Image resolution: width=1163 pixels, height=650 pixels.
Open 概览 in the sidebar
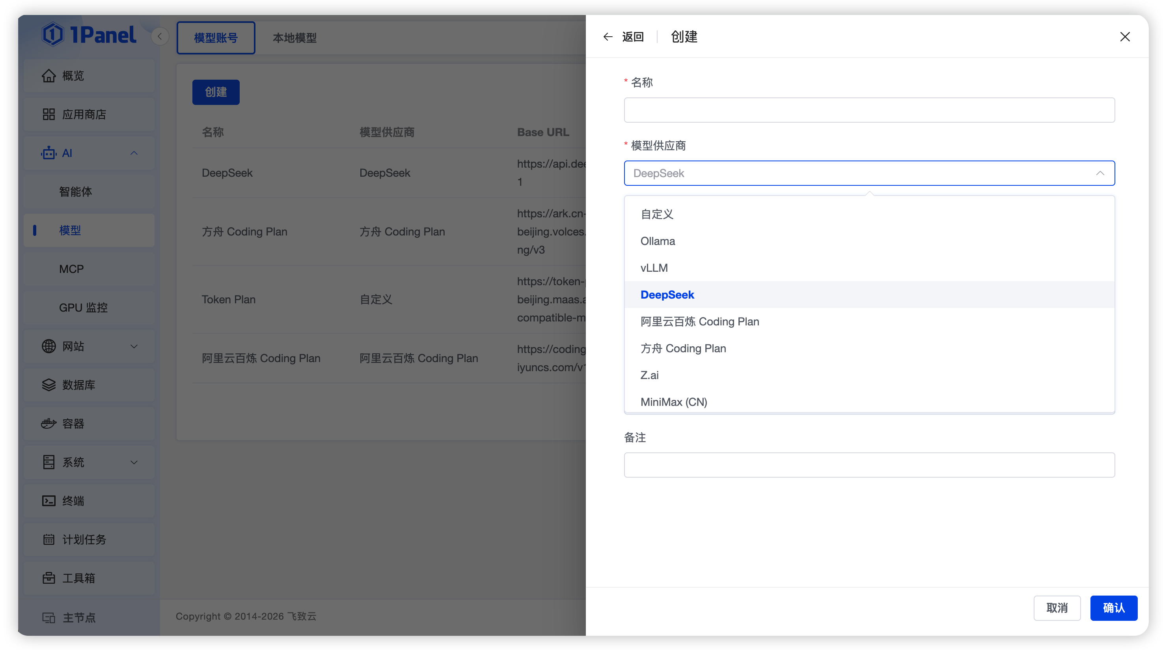tap(89, 76)
